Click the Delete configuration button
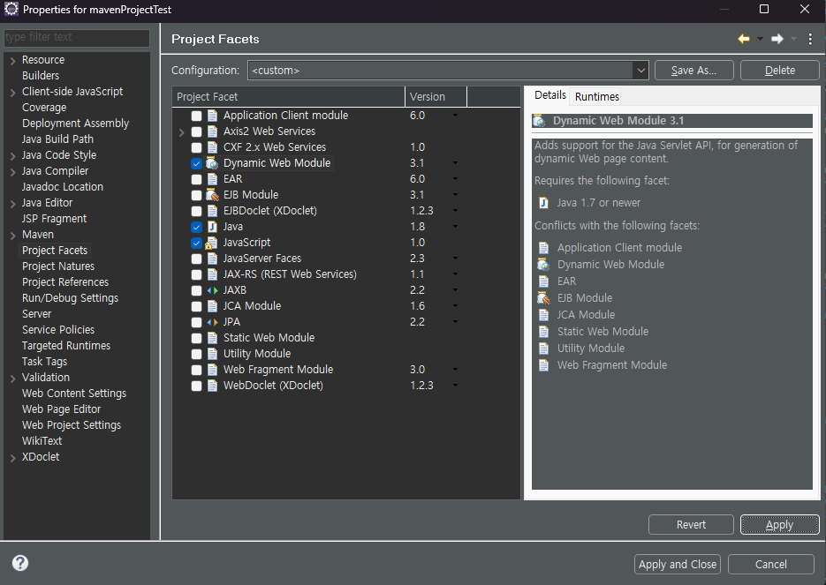This screenshot has height=585, width=826. coord(780,70)
